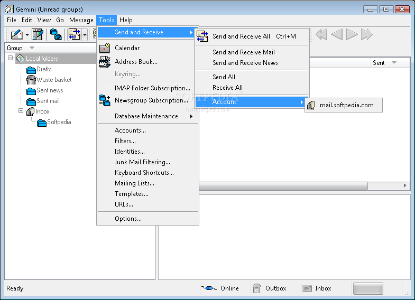Click the new message compose icon
The width and height of the screenshot is (415, 300).
tap(17, 34)
